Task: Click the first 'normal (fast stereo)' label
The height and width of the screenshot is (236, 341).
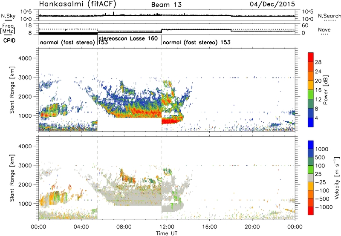Action: [x=67, y=43]
